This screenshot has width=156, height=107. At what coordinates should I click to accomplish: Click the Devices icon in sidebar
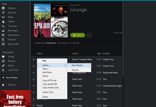pyautogui.click(x=3, y=40)
